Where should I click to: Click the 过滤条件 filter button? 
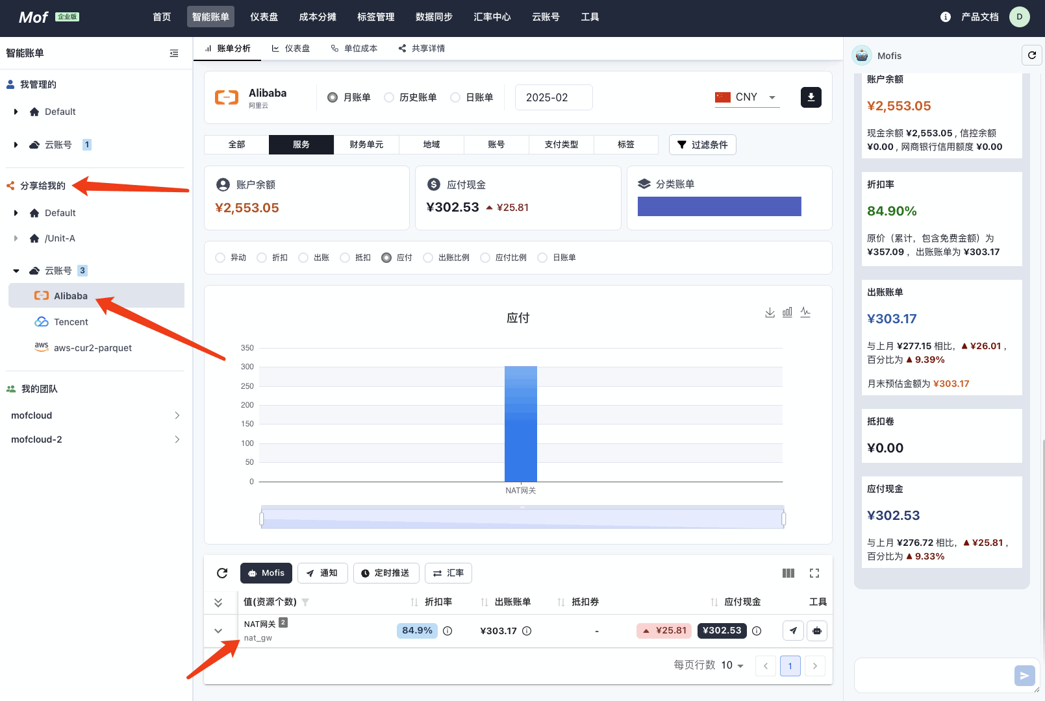click(x=702, y=145)
